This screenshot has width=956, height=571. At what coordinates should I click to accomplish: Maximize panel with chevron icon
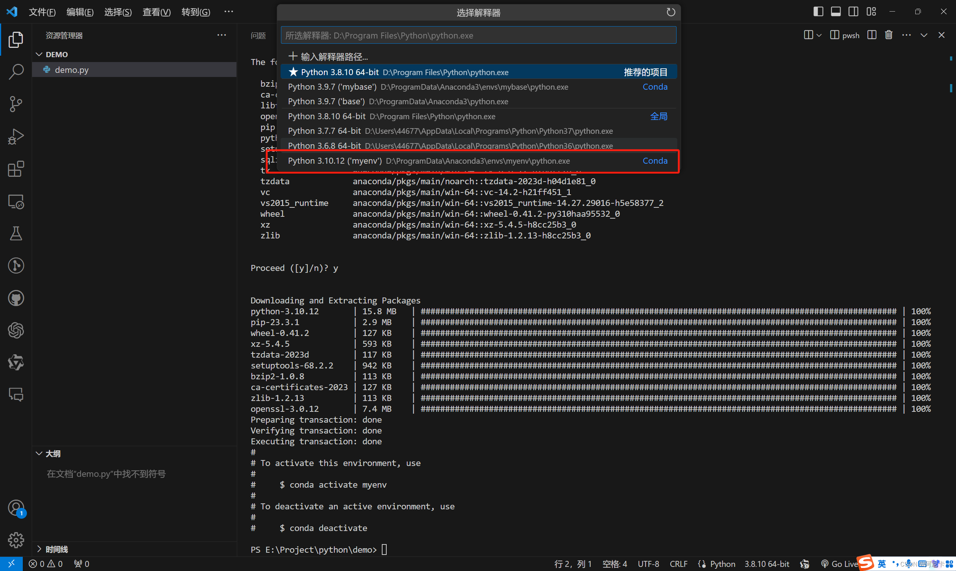pyautogui.click(x=924, y=35)
